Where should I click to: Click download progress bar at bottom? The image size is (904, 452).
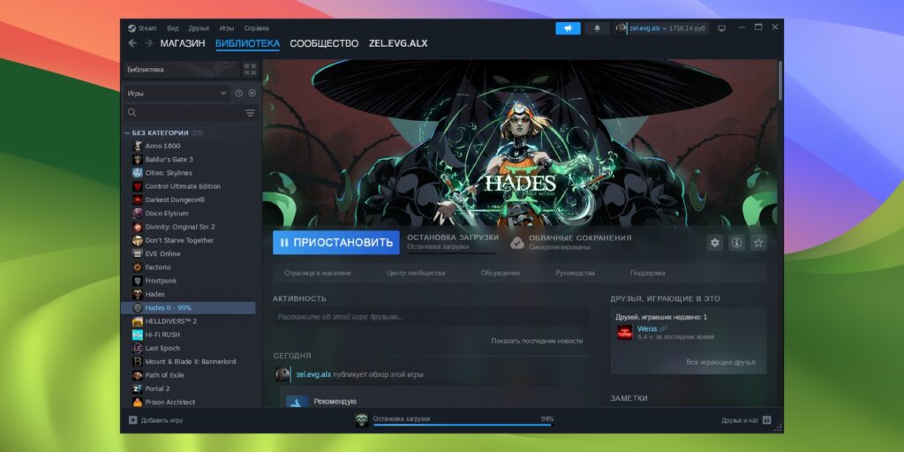pyautogui.click(x=463, y=425)
